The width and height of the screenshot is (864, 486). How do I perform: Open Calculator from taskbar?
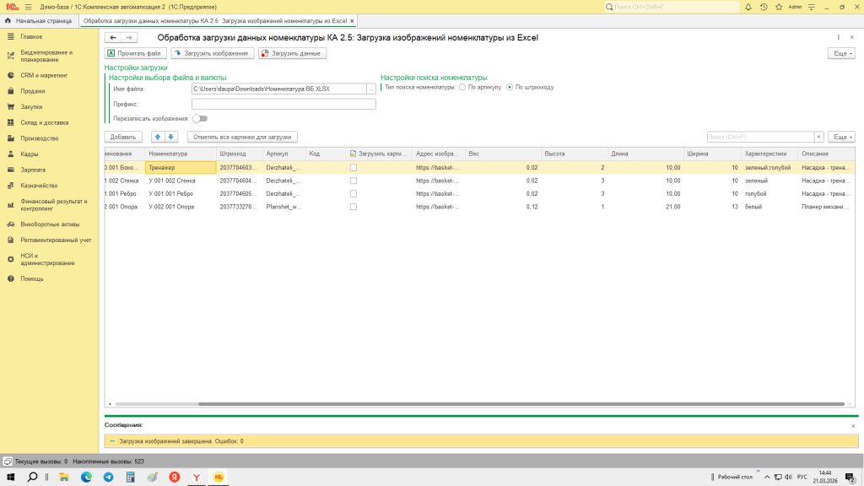[x=130, y=478]
